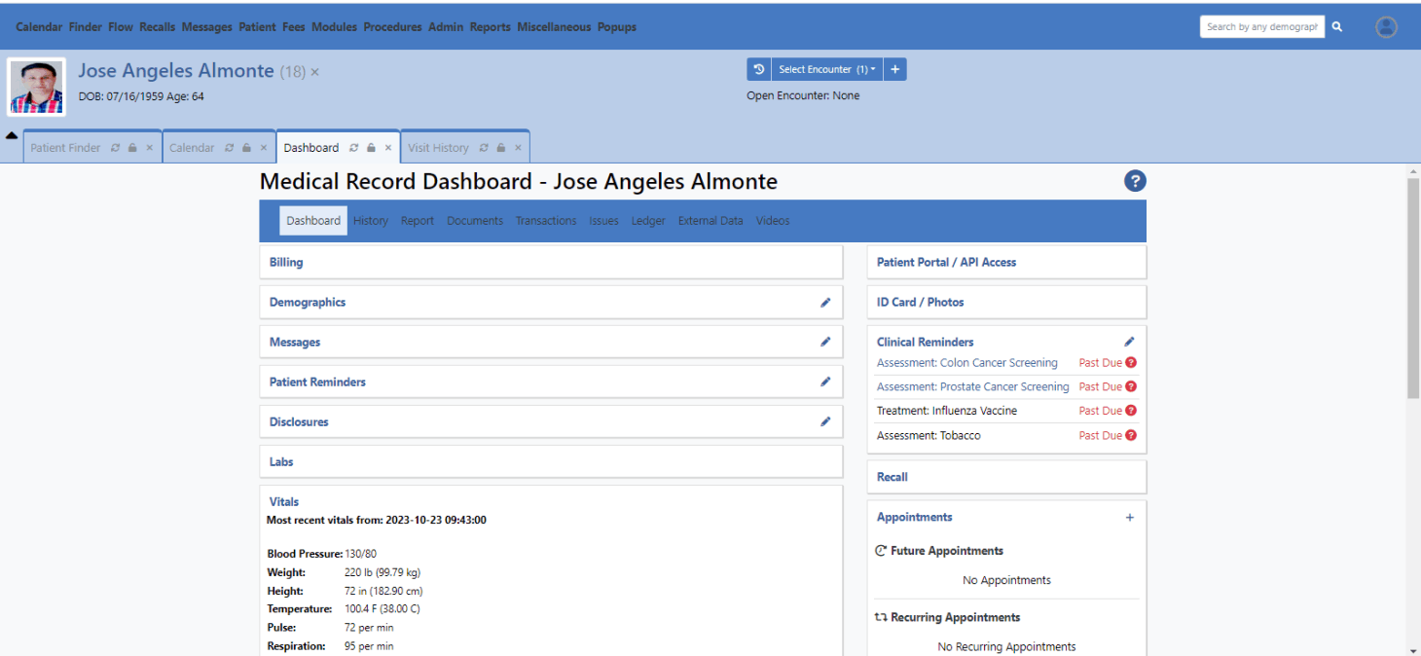Open the Select Encounter dropdown
This screenshot has height=656, width=1421.
pyautogui.click(x=825, y=69)
